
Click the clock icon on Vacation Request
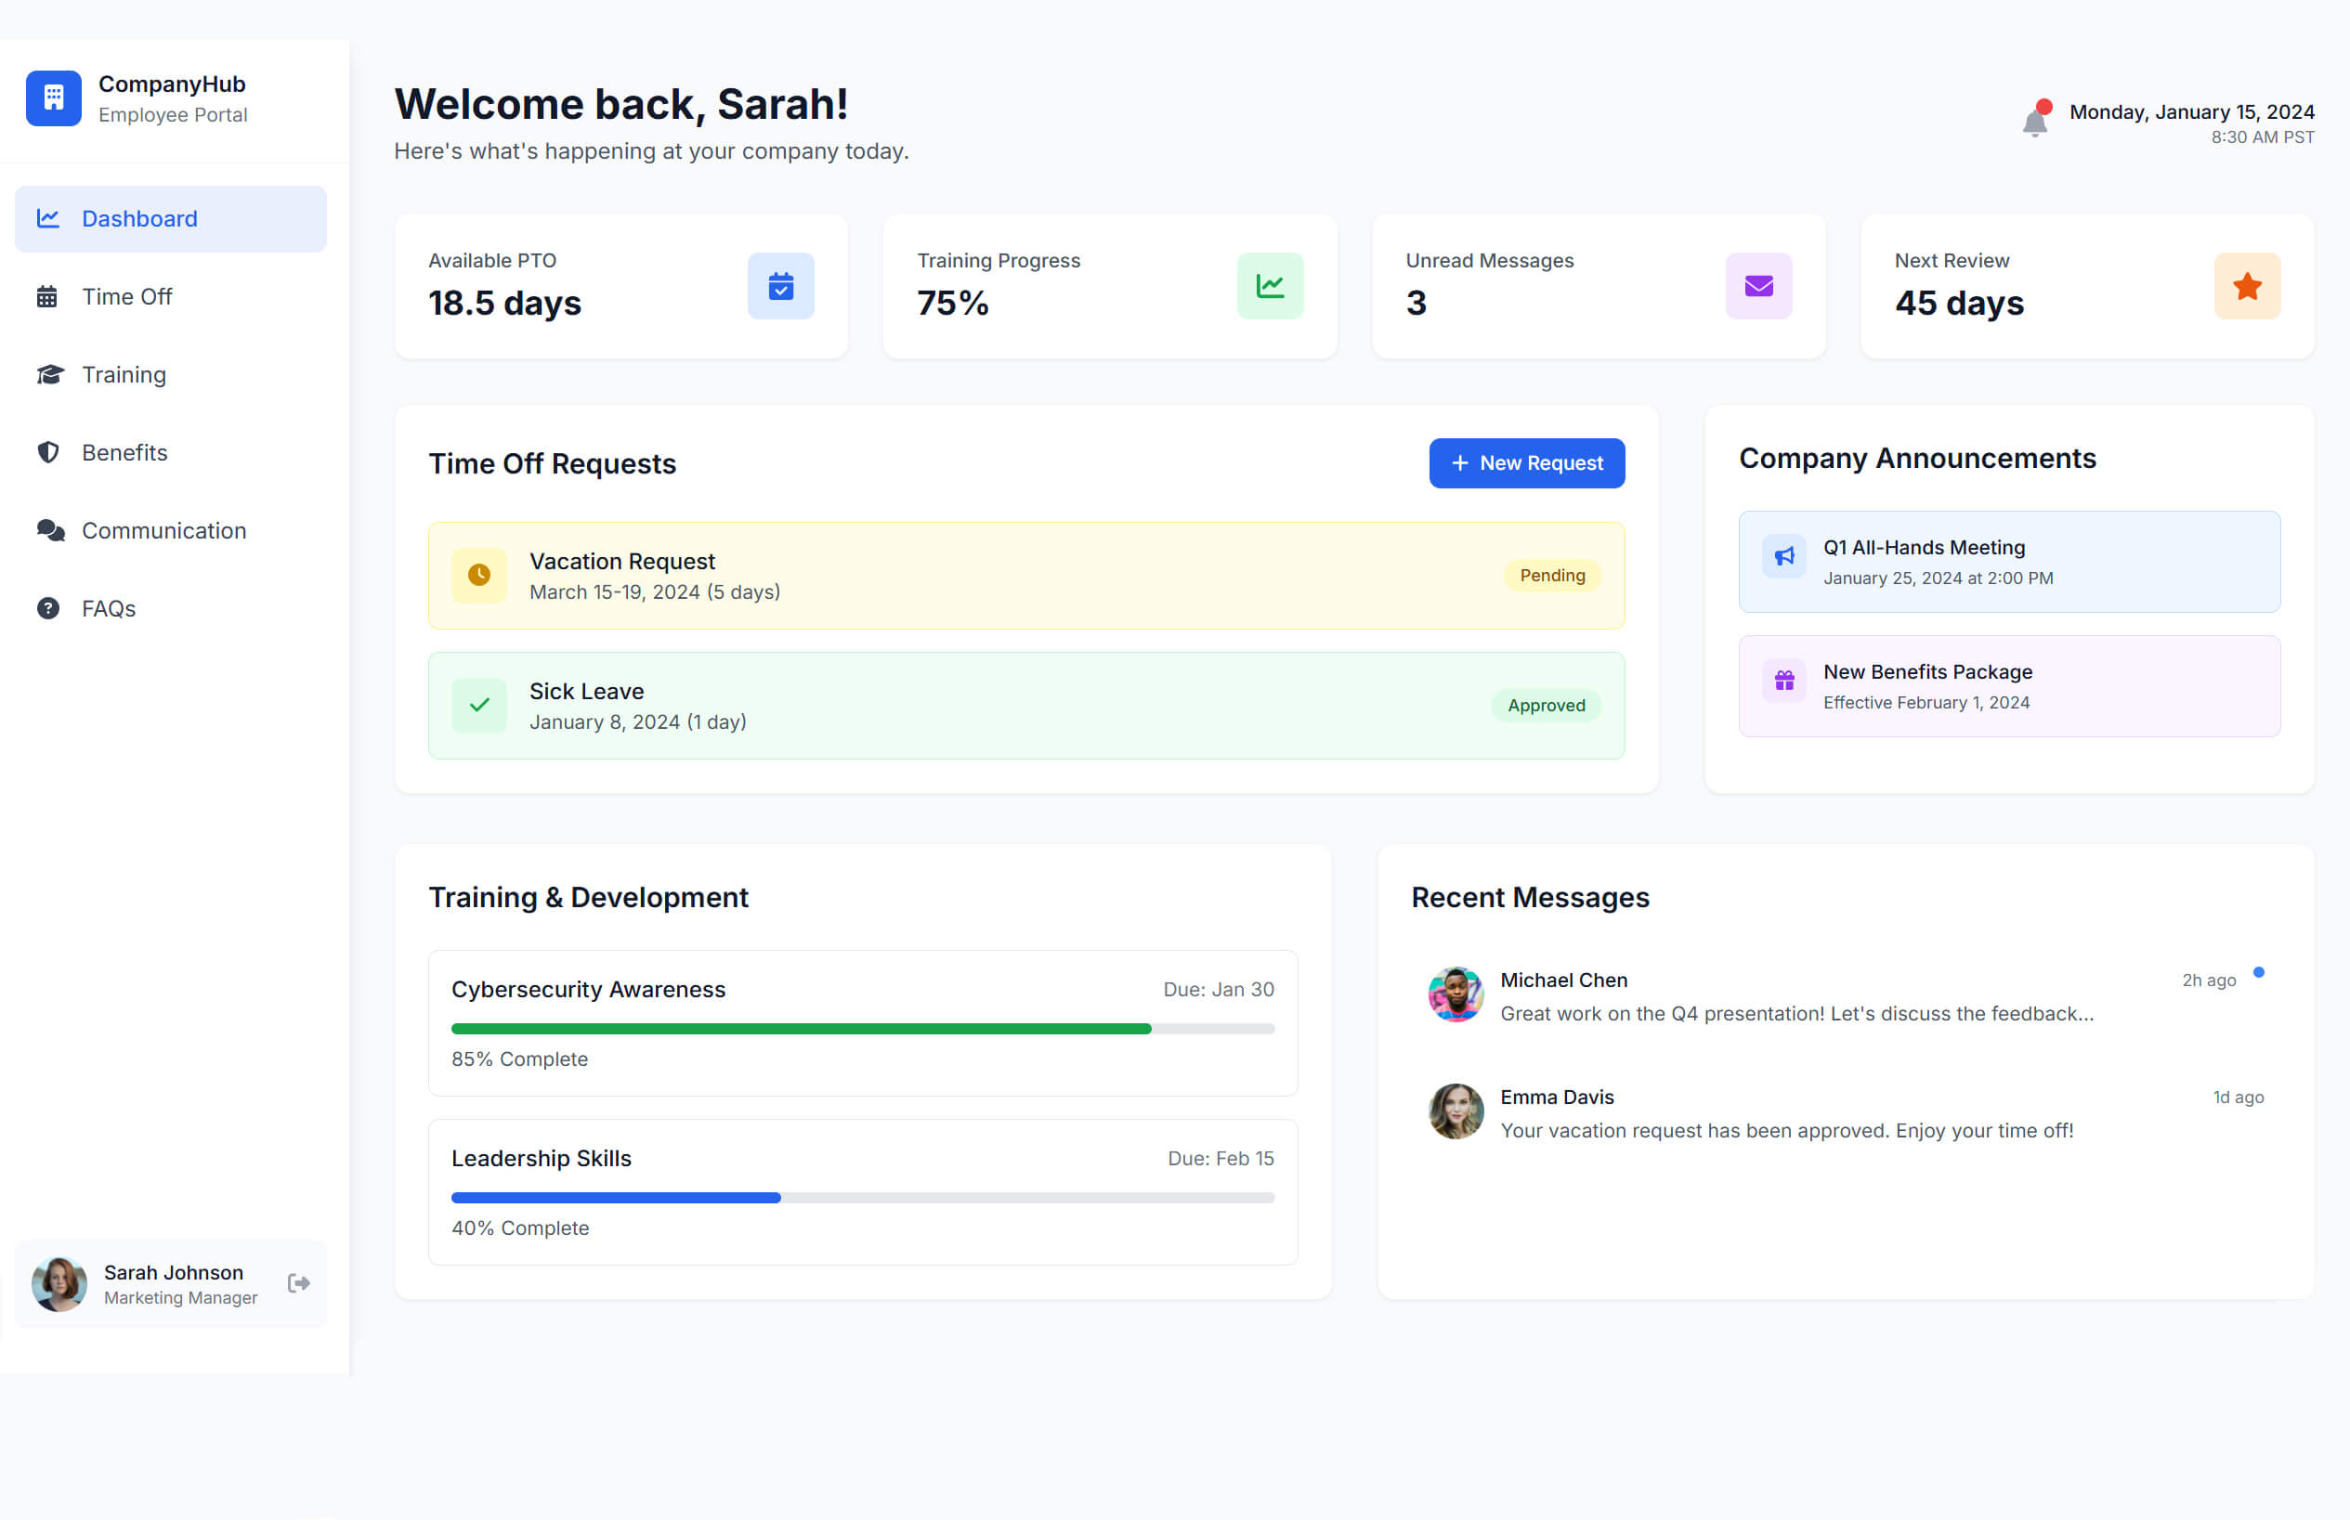479,576
